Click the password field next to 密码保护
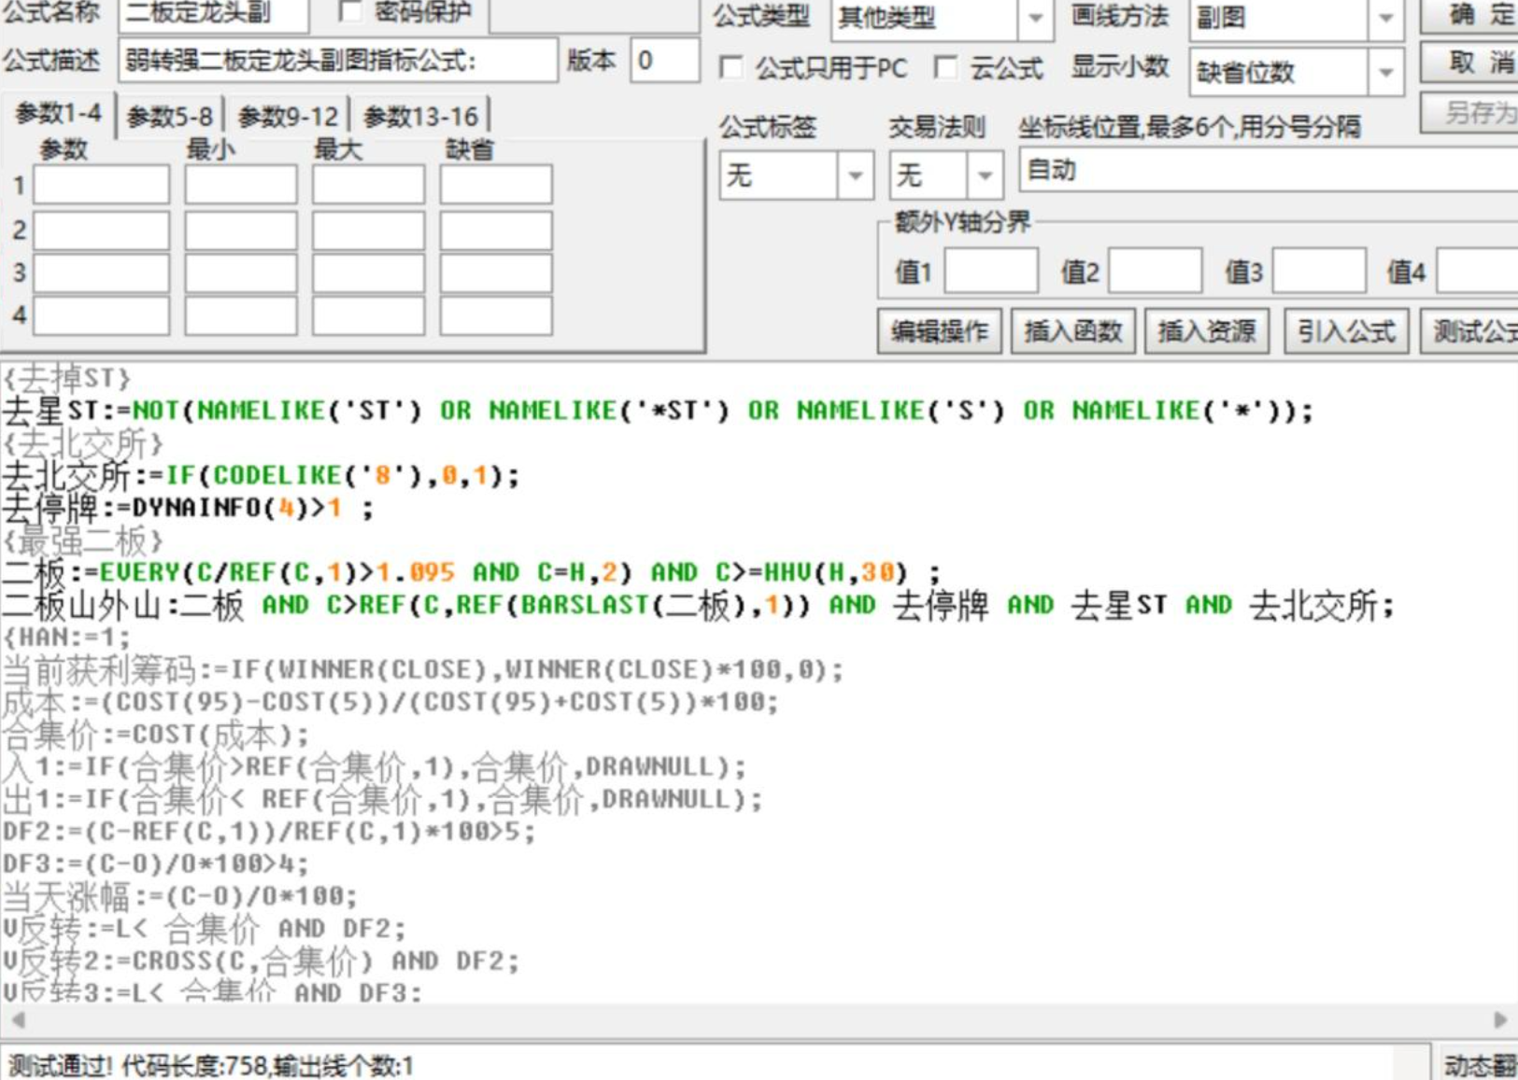This screenshot has width=1518, height=1080. pyautogui.click(x=594, y=14)
